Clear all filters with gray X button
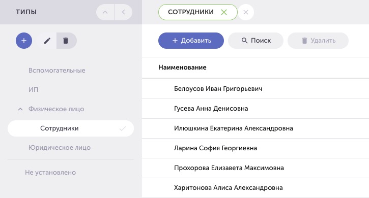The image size is (369, 198). pos(246,12)
